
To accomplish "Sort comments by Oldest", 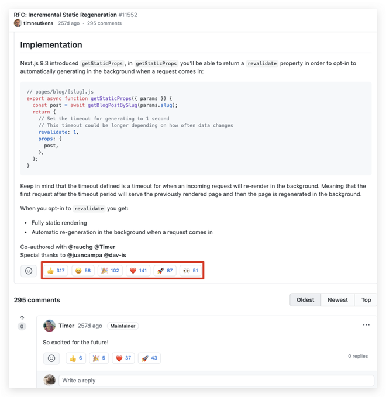I will 305,300.
